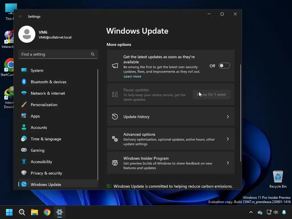Open Recycle Bin on desktop
Viewport: 292px width, 219px height.
click(x=278, y=179)
